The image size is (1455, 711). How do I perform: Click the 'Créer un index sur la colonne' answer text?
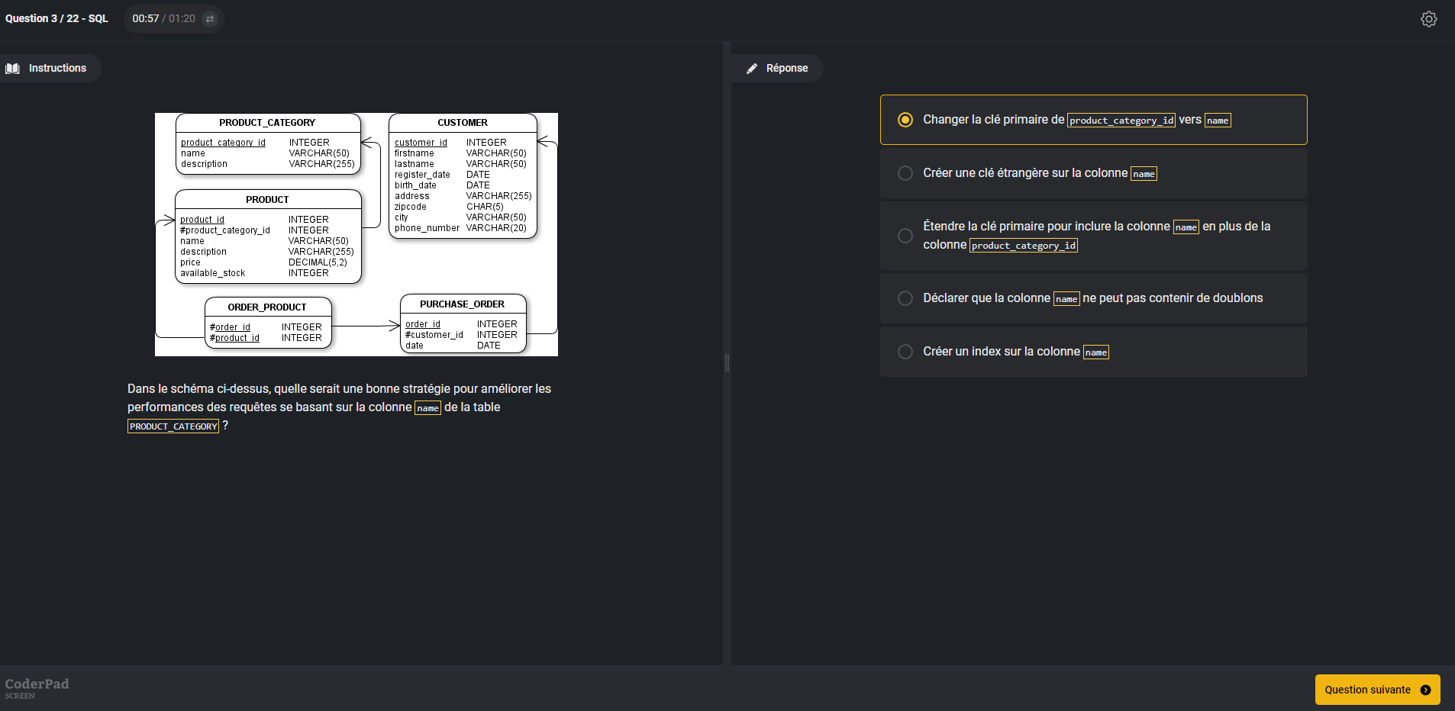pyautogui.click(x=1001, y=352)
